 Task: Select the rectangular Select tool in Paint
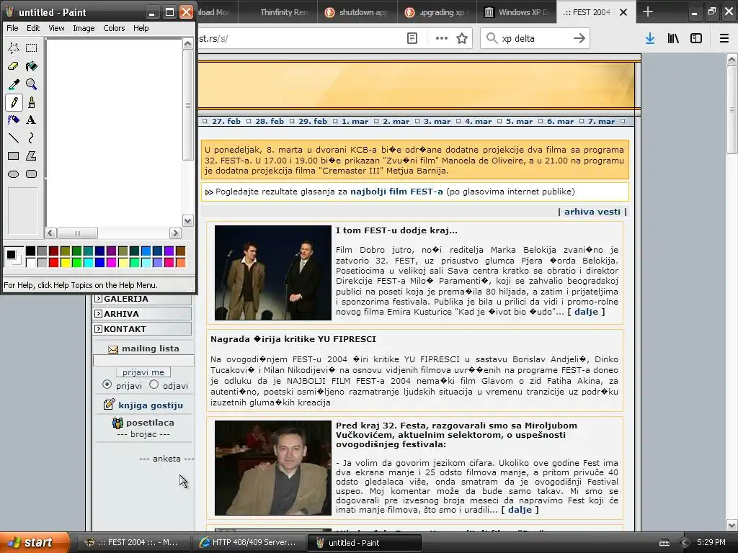coord(32,48)
